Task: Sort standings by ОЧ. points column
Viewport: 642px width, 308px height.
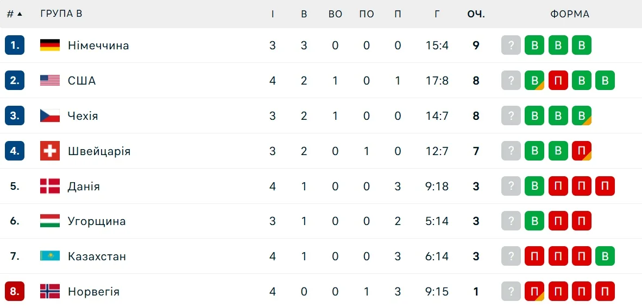Action: pos(476,14)
